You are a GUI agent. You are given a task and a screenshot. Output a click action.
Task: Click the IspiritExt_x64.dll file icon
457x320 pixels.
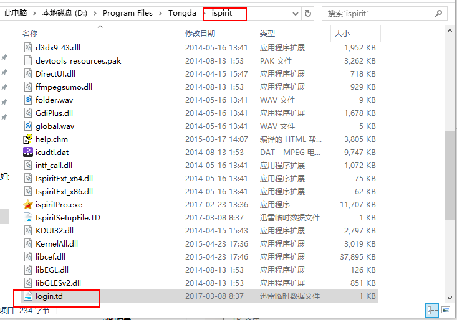(28, 178)
